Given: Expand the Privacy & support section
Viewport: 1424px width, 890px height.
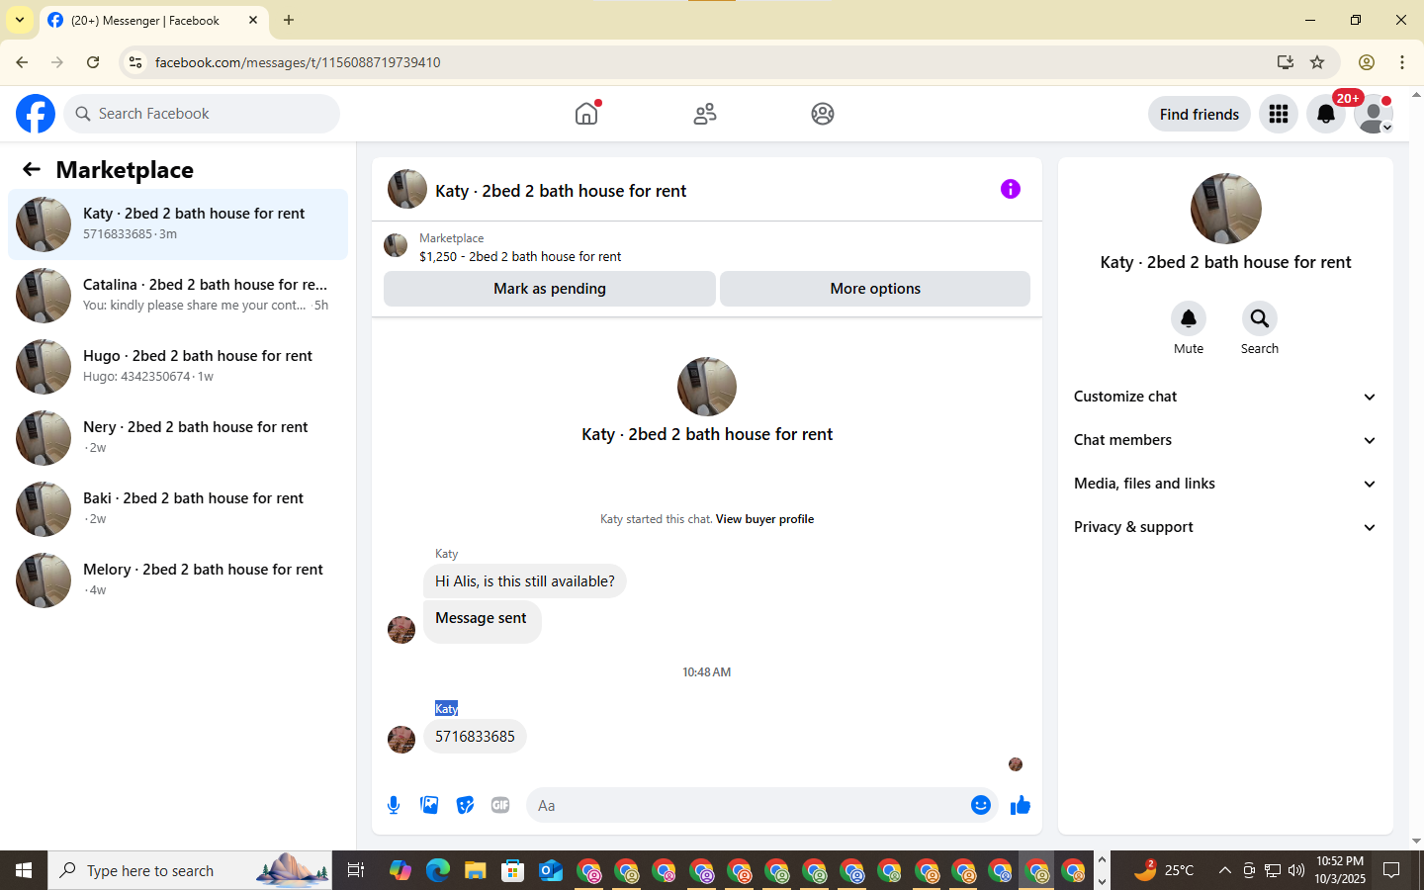Looking at the screenshot, I should tap(1225, 527).
